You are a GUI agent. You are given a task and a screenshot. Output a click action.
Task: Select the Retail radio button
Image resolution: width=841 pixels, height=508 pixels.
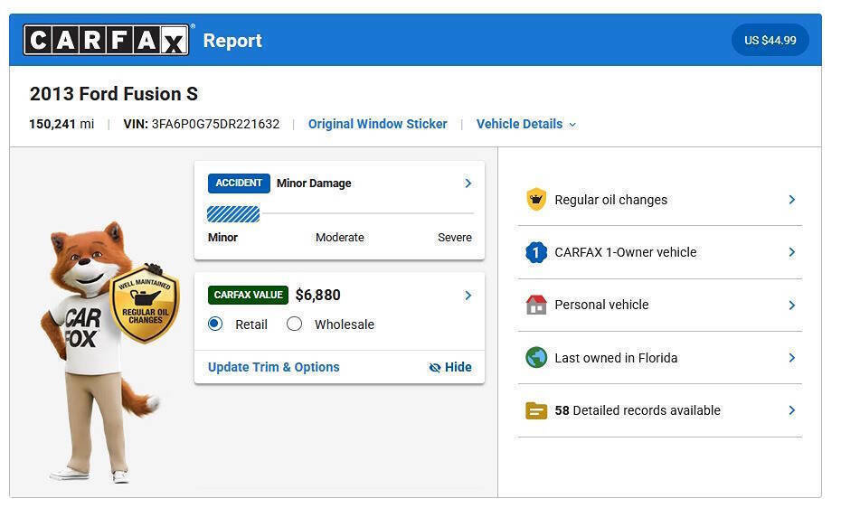[215, 324]
